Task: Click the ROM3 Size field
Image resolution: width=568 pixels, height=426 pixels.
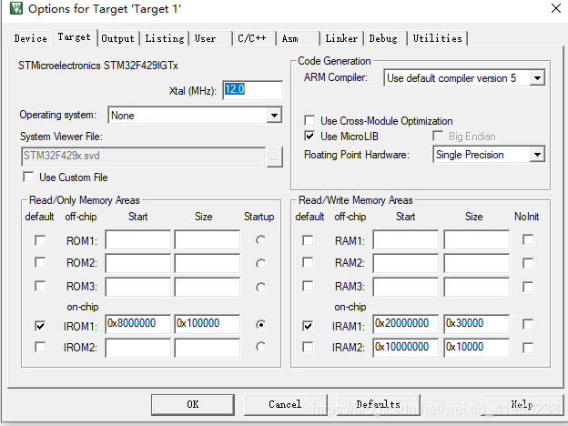Action: tap(208, 287)
